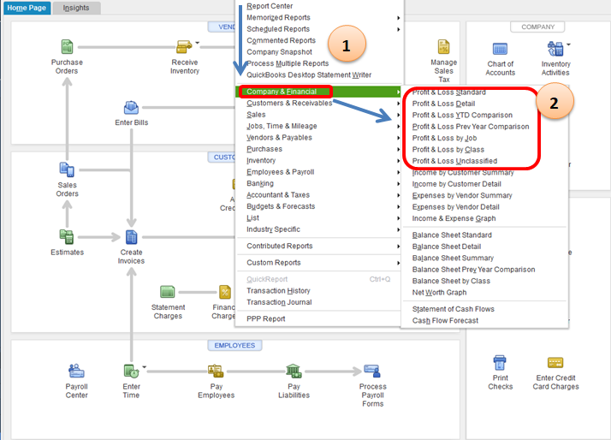Choose QuickBooks Desktop Statement Writer
This screenshot has height=440, width=611.
[309, 74]
